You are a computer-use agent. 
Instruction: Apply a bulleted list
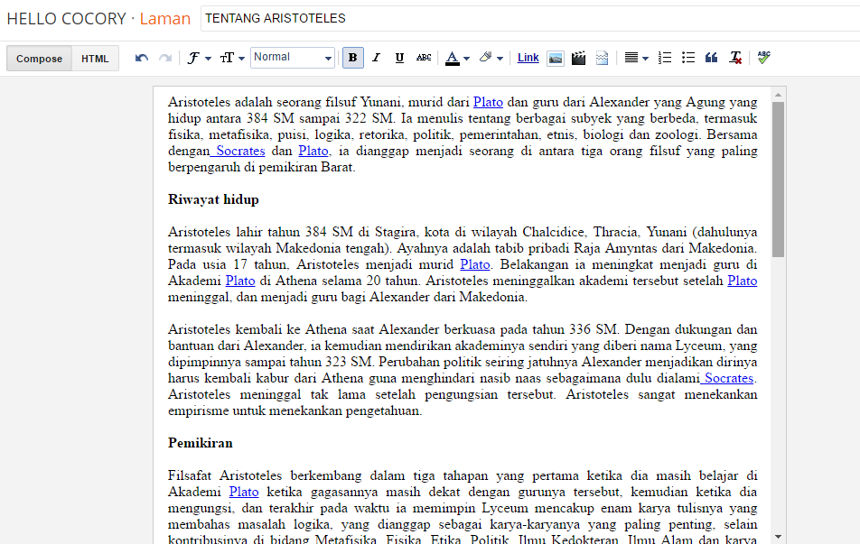pos(688,58)
